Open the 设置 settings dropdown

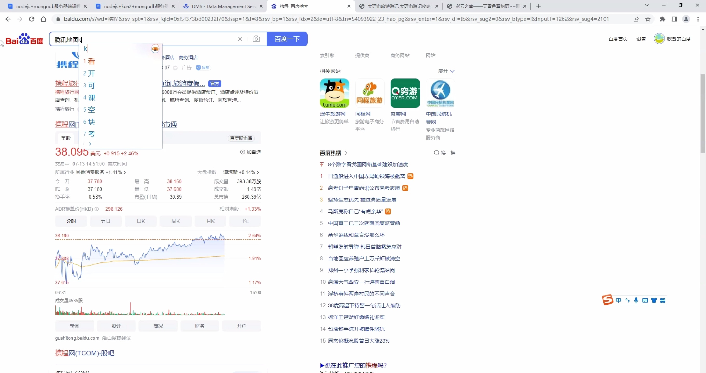tap(641, 39)
